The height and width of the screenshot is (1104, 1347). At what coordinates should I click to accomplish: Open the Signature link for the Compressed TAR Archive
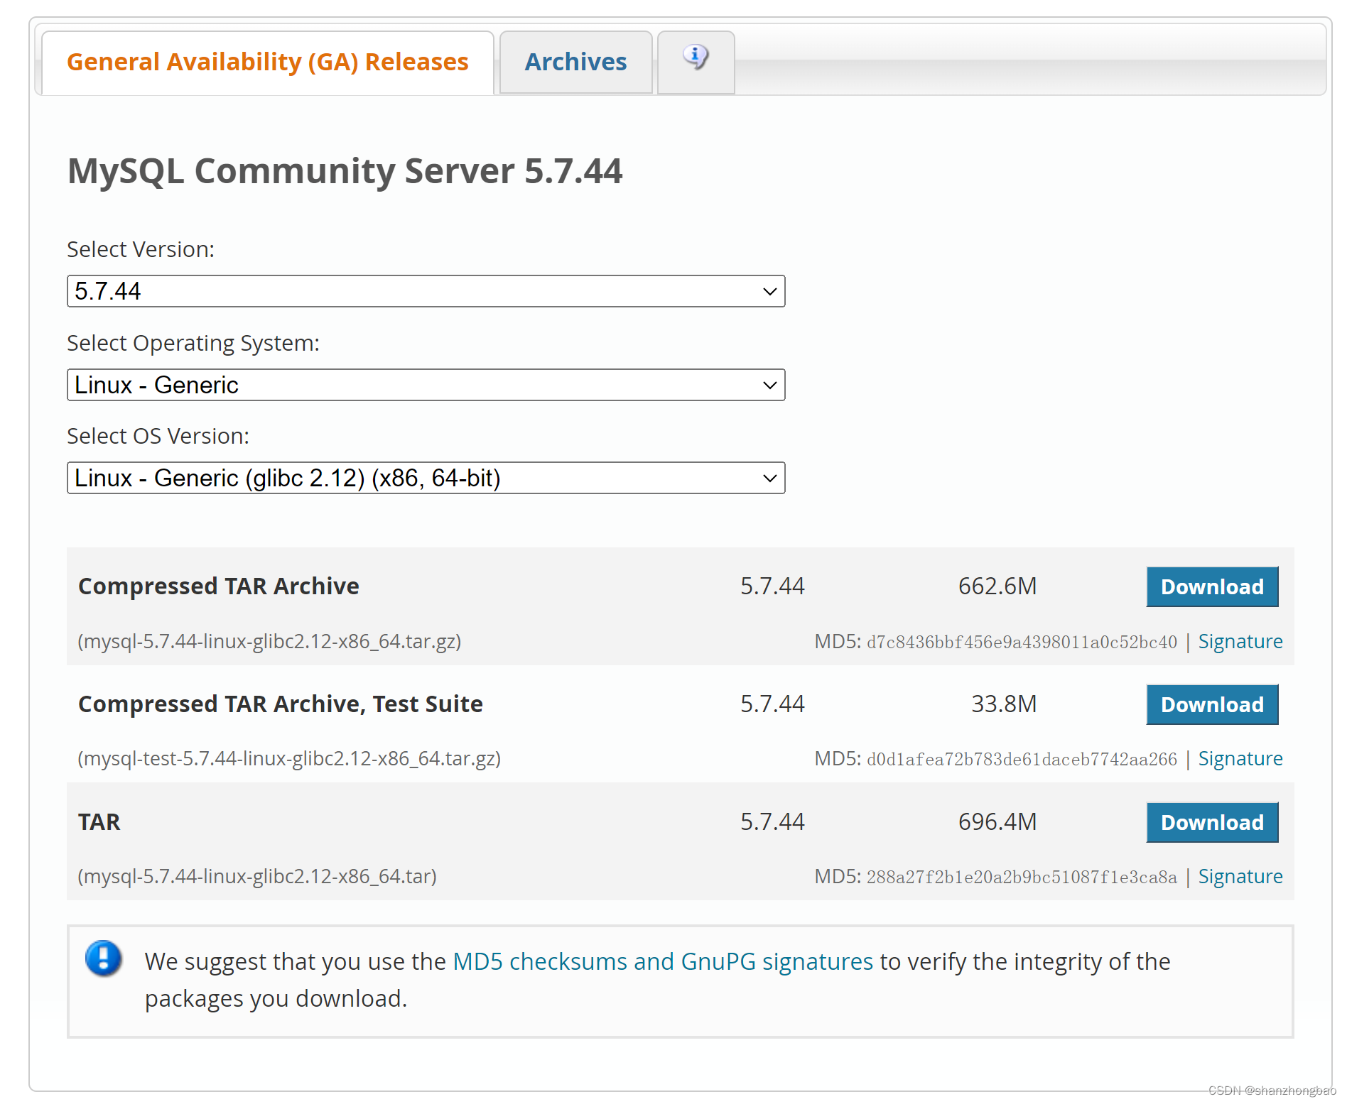(1240, 641)
